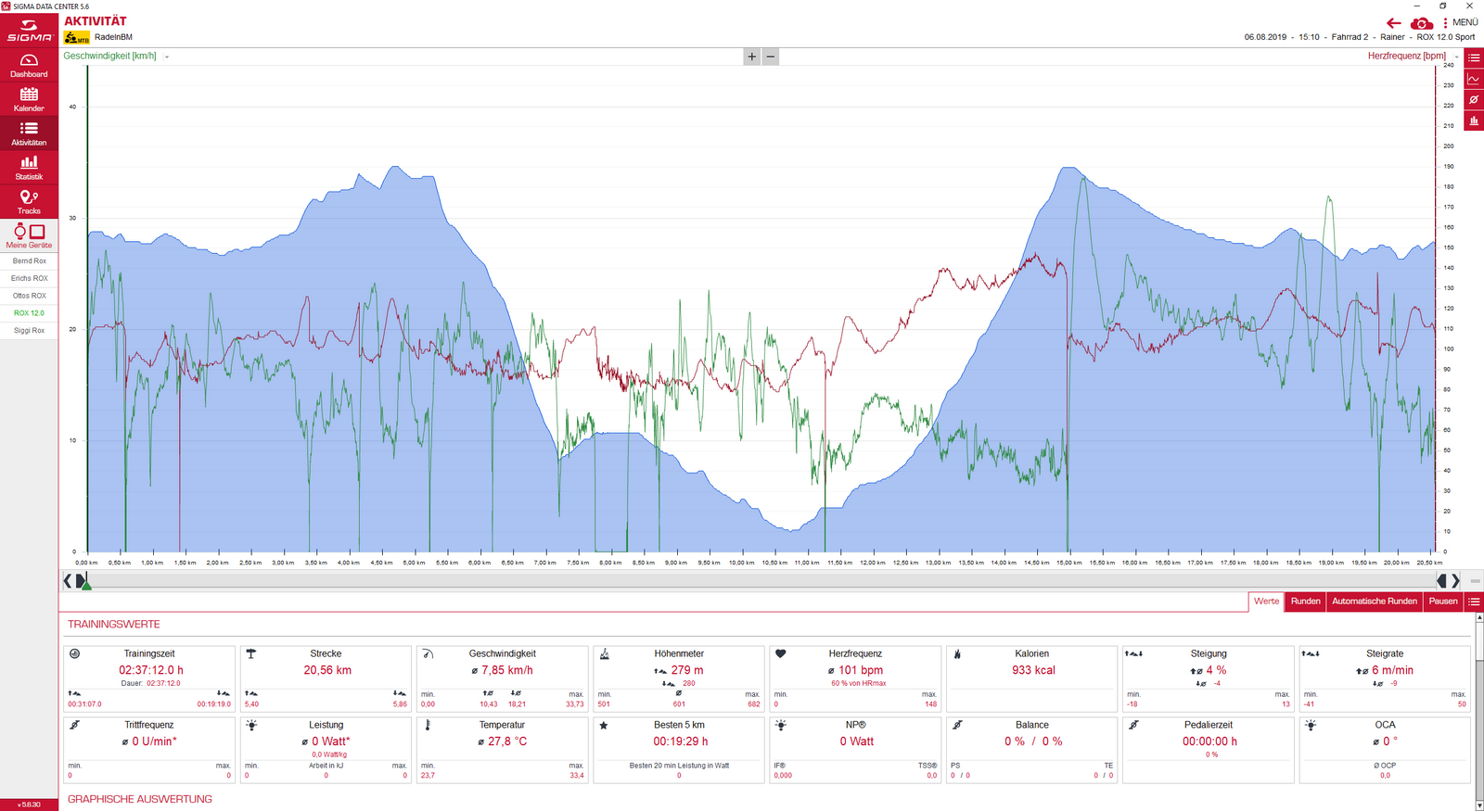This screenshot has width=1484, height=811.
Task: Open the MENÜ button
Action: tap(1460, 22)
